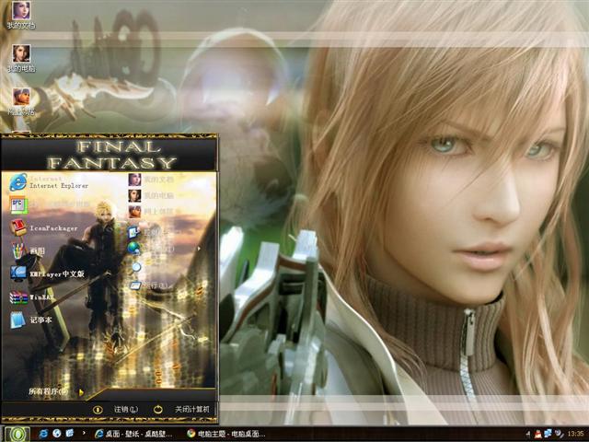The image size is (589, 442).
Task: Expand 所有程序 all programs list
Action: click(x=55, y=391)
